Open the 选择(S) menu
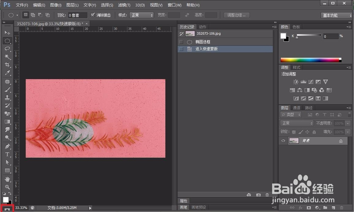Image resolution: width=354 pixels, height=212 pixels. (107, 5)
